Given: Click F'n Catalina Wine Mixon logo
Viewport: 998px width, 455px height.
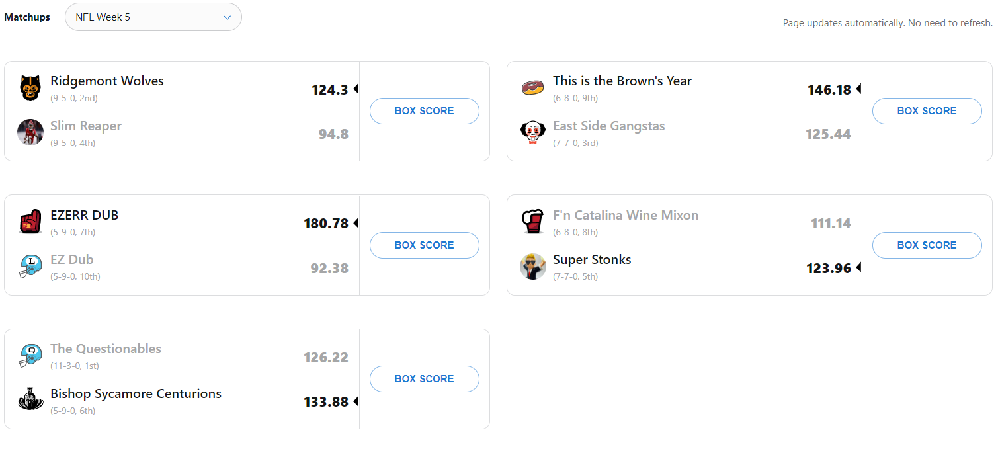Looking at the screenshot, I should pos(533,222).
